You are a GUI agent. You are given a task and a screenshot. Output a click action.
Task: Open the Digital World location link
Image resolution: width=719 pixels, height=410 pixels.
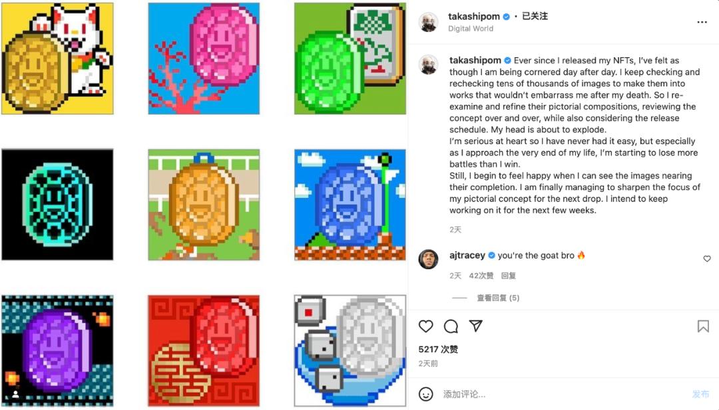tap(471, 29)
